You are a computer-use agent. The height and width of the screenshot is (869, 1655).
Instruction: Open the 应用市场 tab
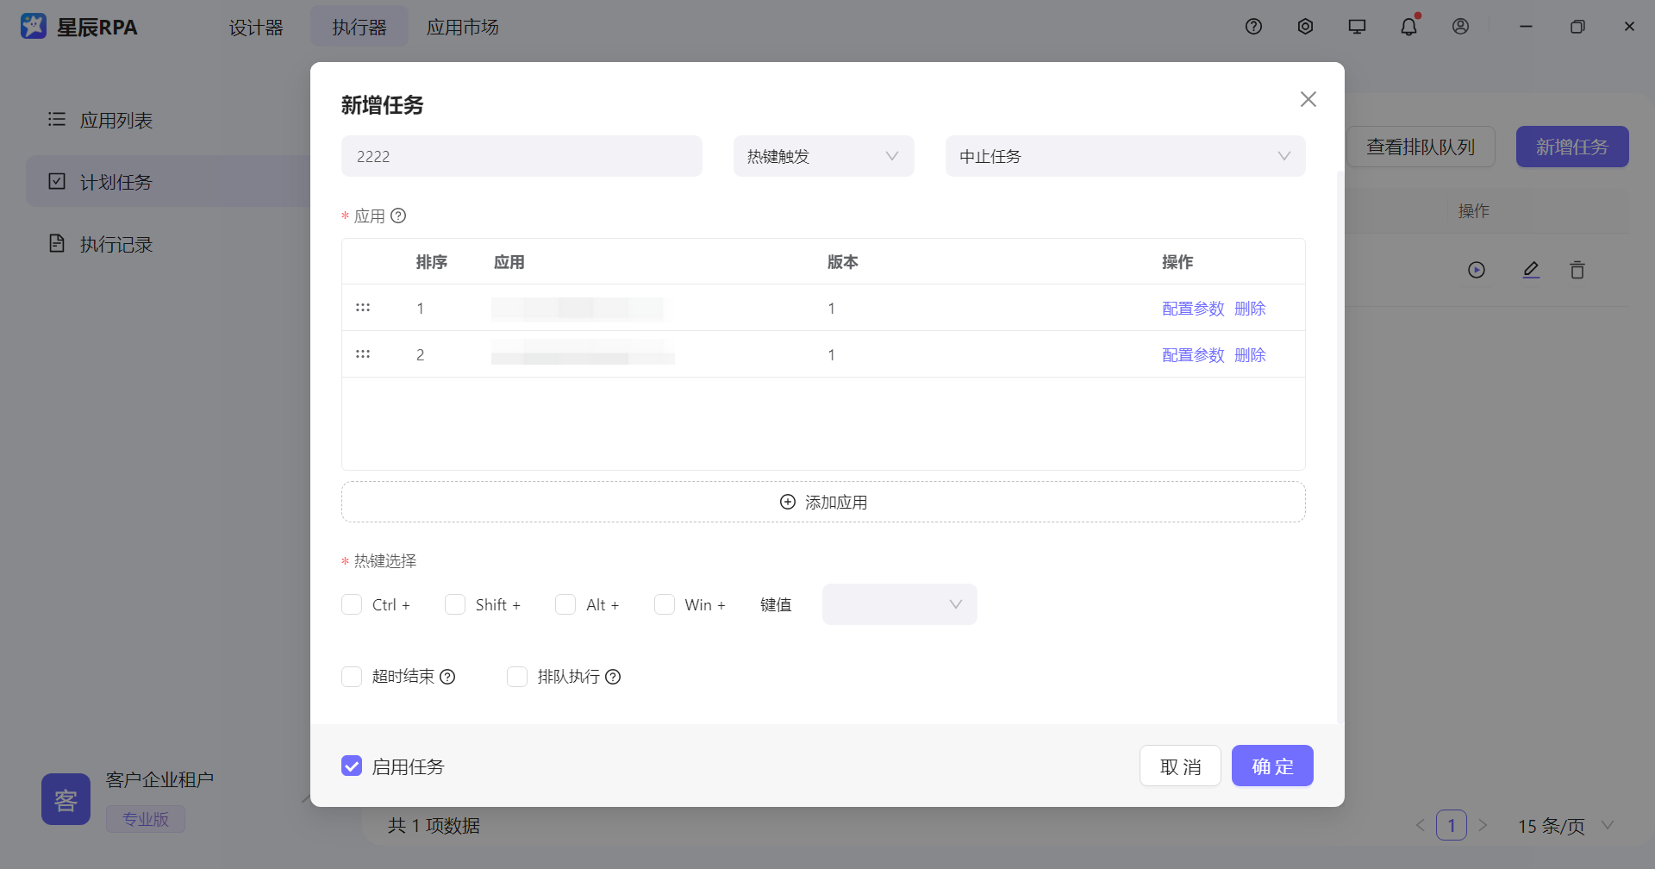click(x=463, y=28)
